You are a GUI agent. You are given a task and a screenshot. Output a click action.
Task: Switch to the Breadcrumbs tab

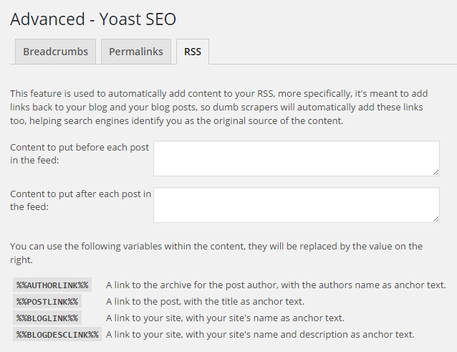pos(55,52)
